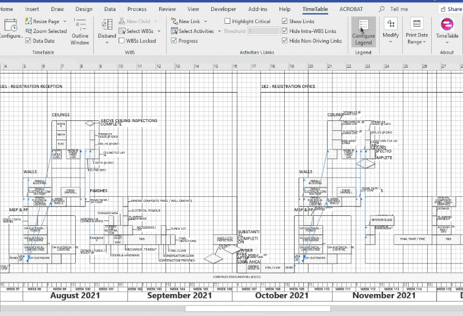Uncheck Hide Intra-WBS Links
The width and height of the screenshot is (463, 316).
coord(285,31)
